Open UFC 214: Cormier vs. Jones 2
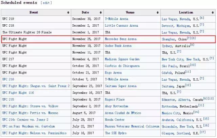The image size is (217, 138). tap(25, 120)
